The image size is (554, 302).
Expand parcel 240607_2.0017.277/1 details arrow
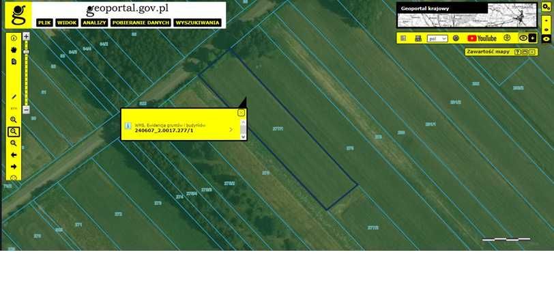click(x=231, y=130)
